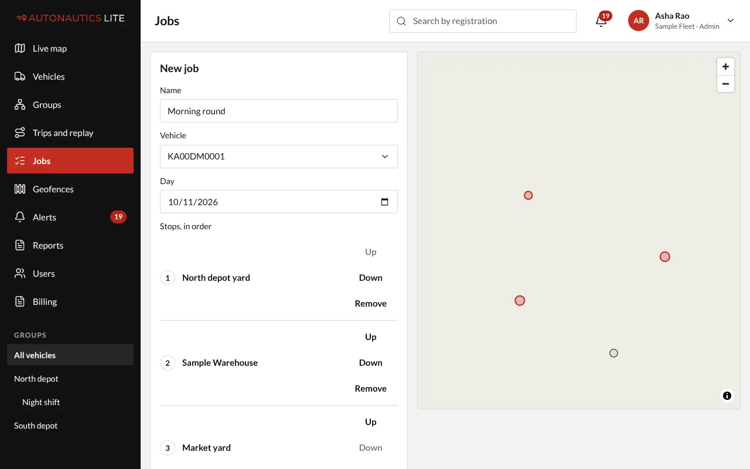
Task: Click the Market yard stop name
Action: click(206, 448)
